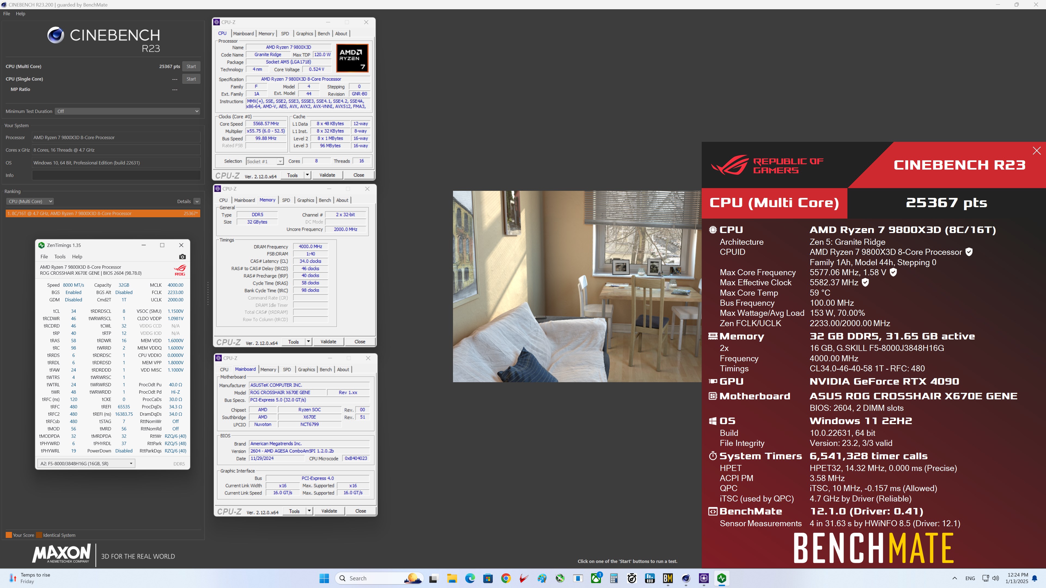Launch Microsoft Edge from the taskbar
This screenshot has height=588, width=1046.
coord(470,578)
